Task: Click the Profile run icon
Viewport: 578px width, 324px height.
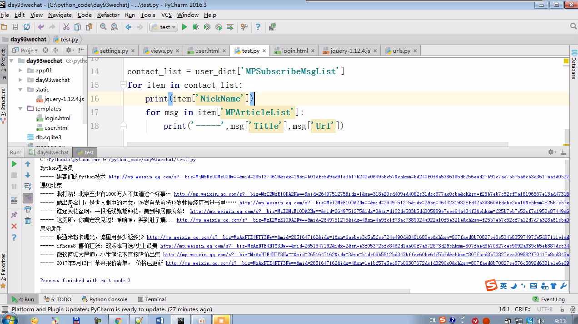Action: pyautogui.click(x=219, y=27)
